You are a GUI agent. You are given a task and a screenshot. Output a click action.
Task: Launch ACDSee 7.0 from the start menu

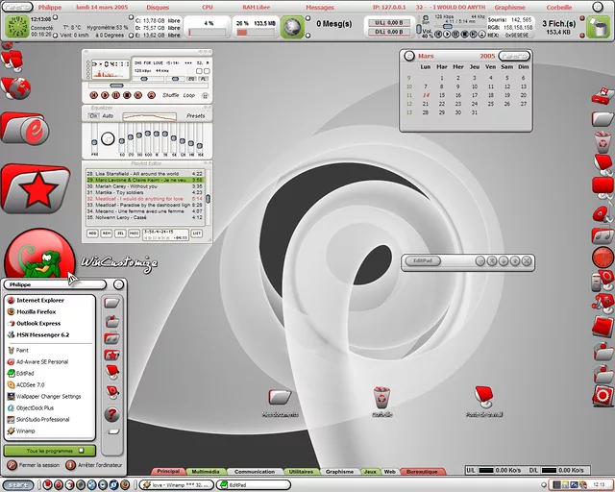32,384
